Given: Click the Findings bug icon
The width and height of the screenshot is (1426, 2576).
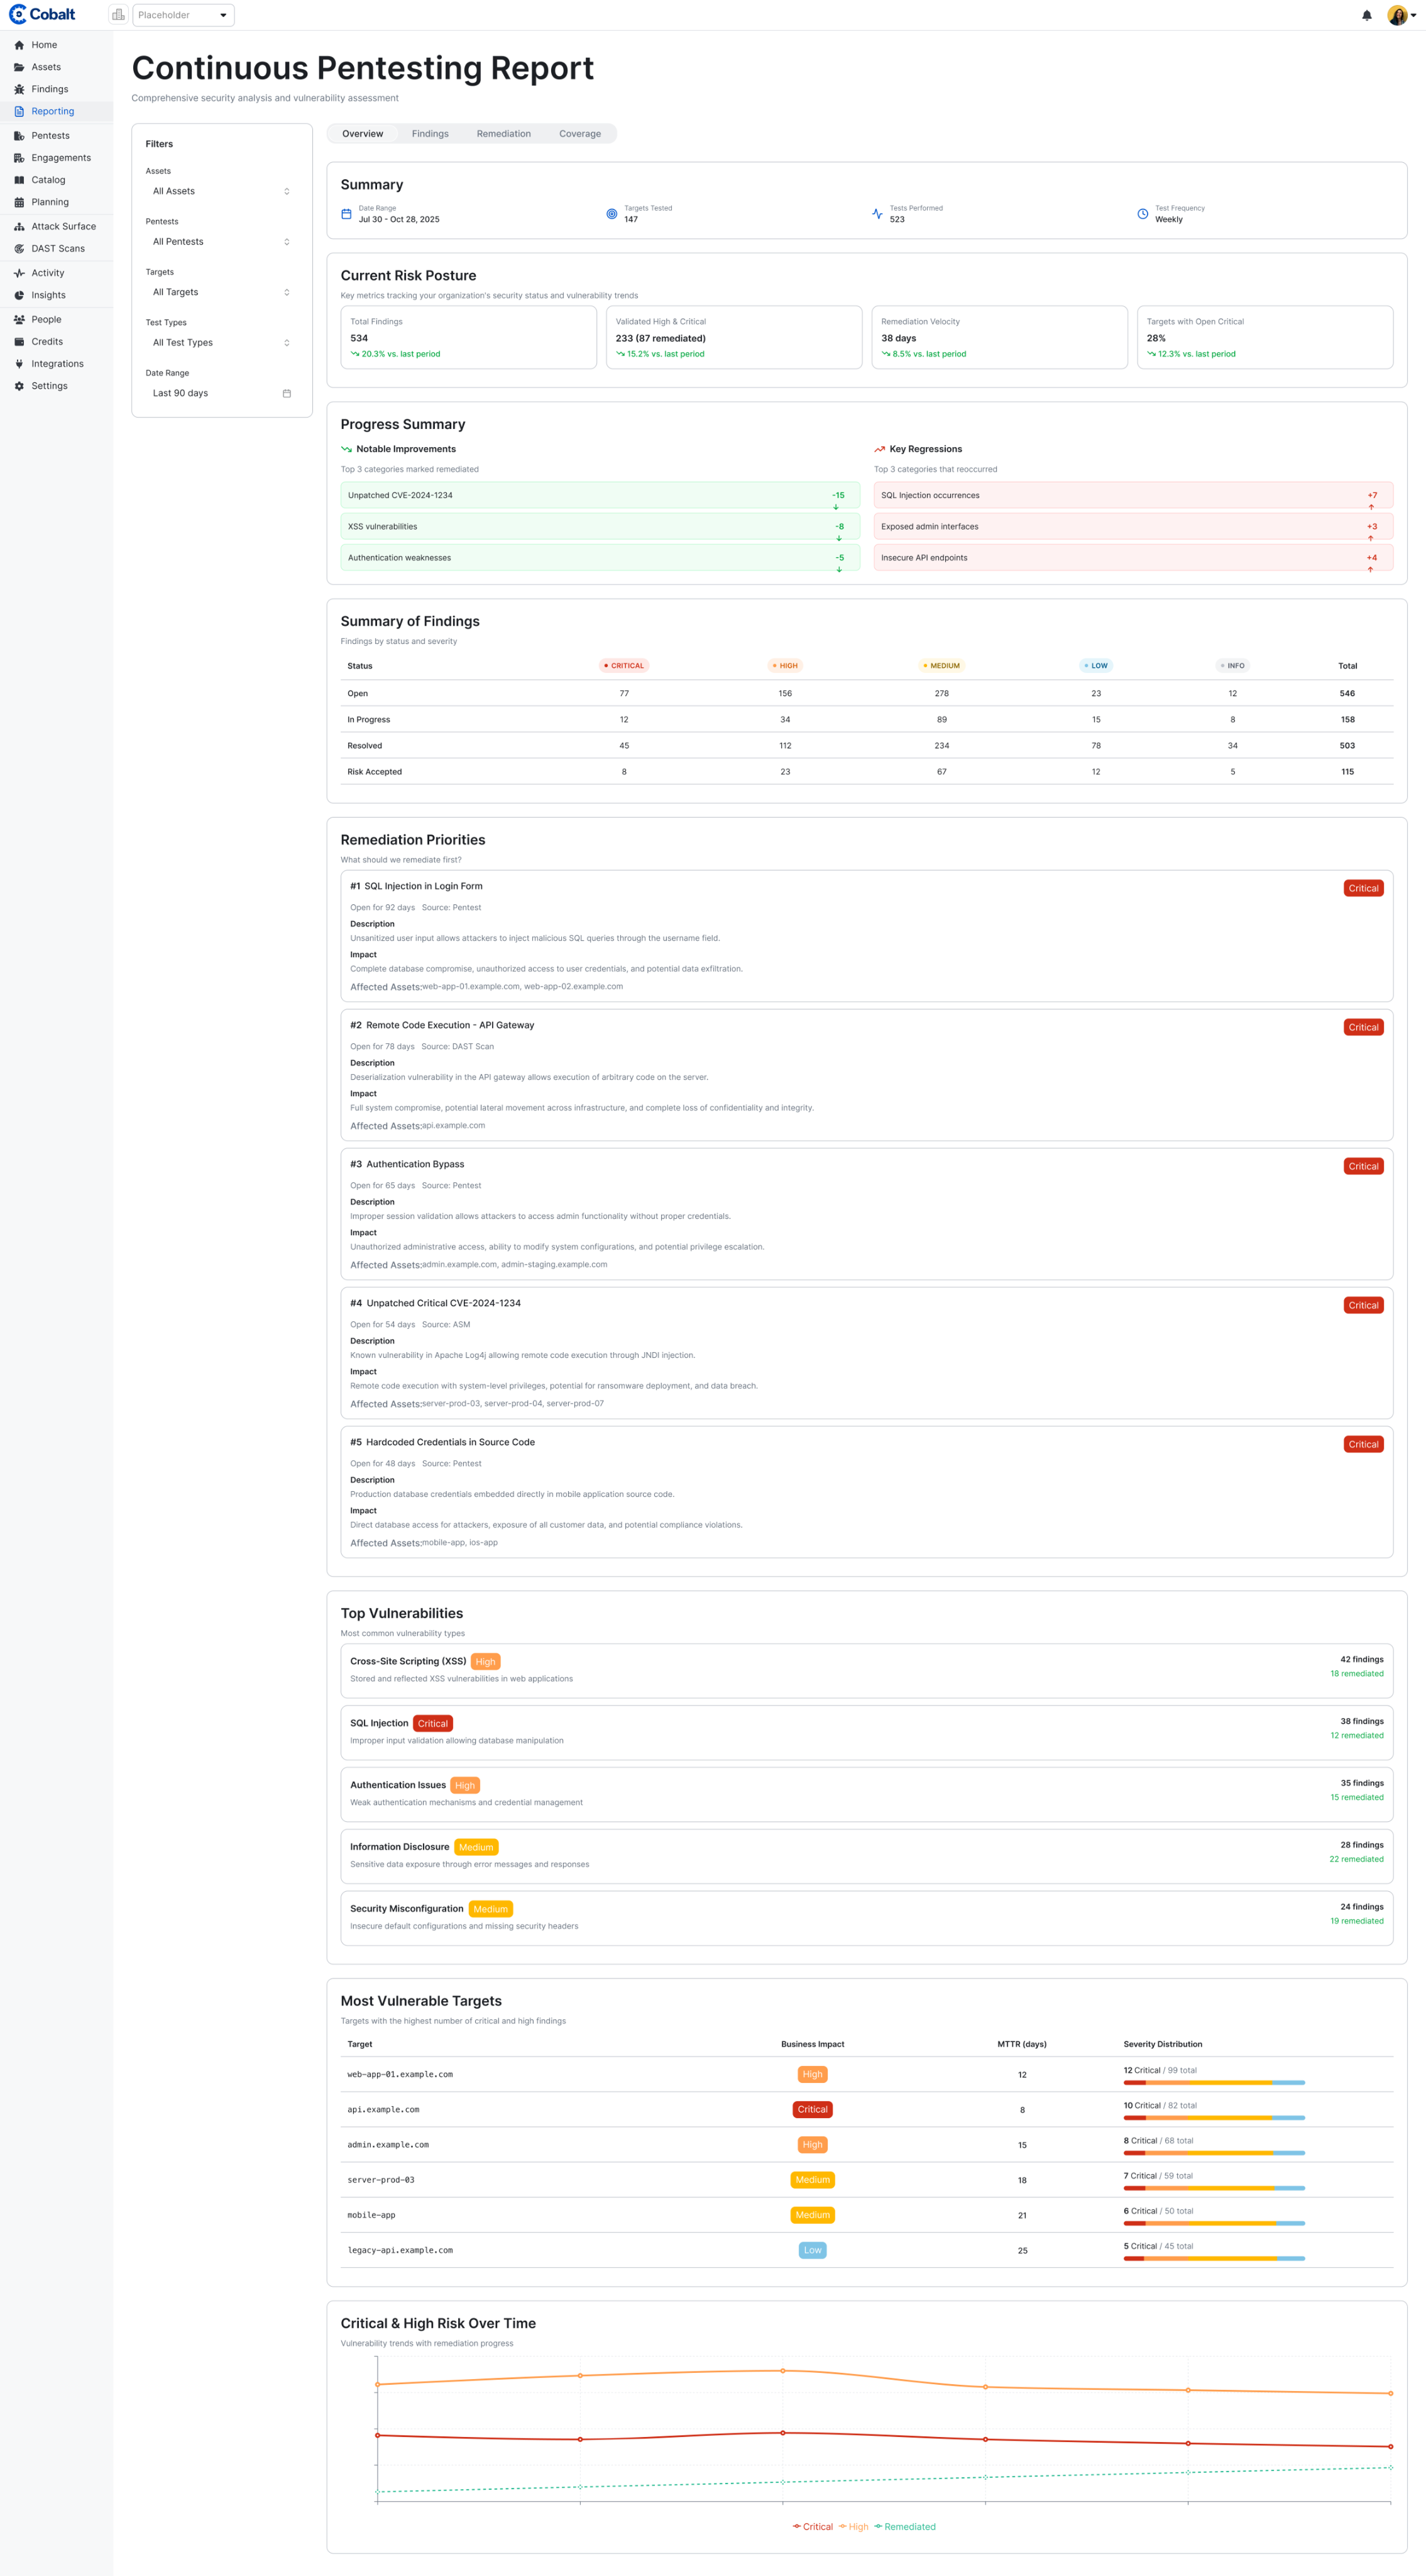Looking at the screenshot, I should click(x=19, y=89).
